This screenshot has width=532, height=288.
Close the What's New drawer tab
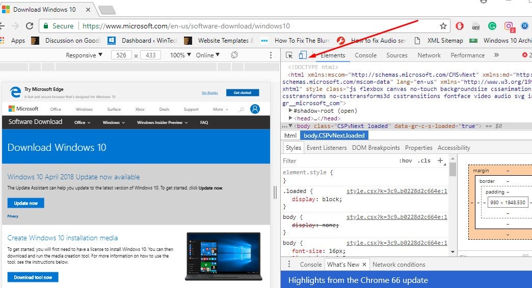(x=364, y=265)
